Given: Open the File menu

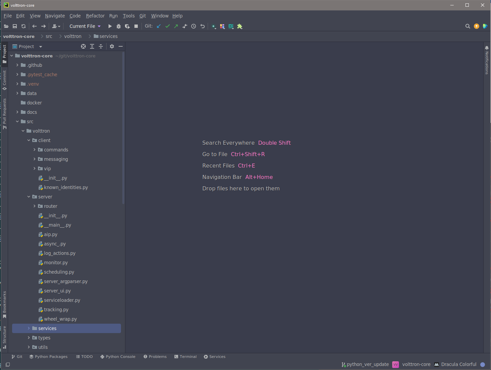Looking at the screenshot, I should point(8,16).
